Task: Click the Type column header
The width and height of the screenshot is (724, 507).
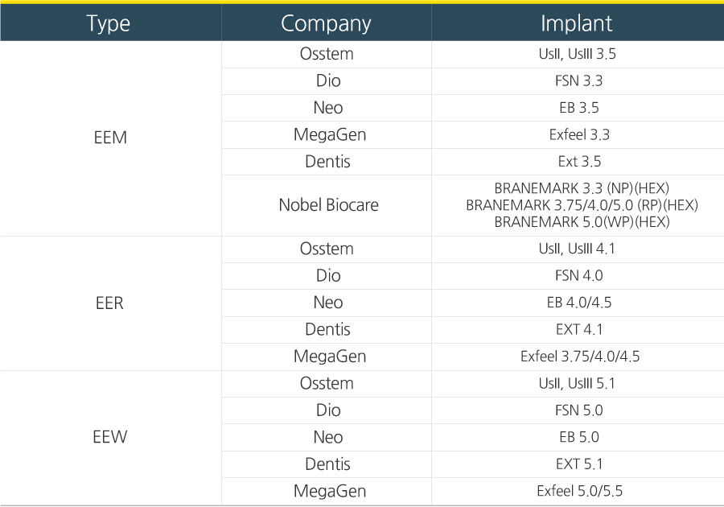Action: [x=109, y=23]
